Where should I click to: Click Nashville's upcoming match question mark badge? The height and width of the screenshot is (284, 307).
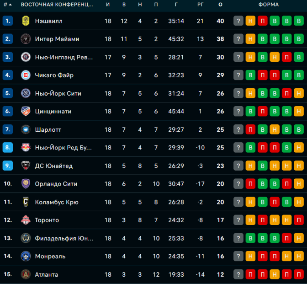[x=238, y=21]
